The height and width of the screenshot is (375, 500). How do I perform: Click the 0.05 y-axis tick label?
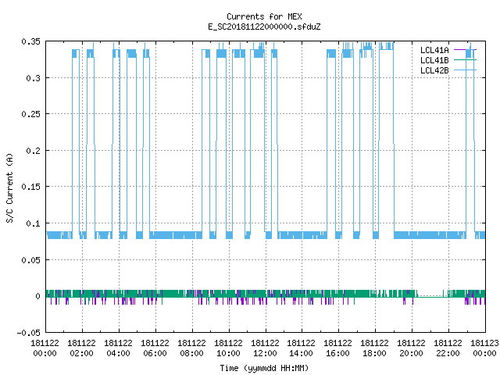31,260
